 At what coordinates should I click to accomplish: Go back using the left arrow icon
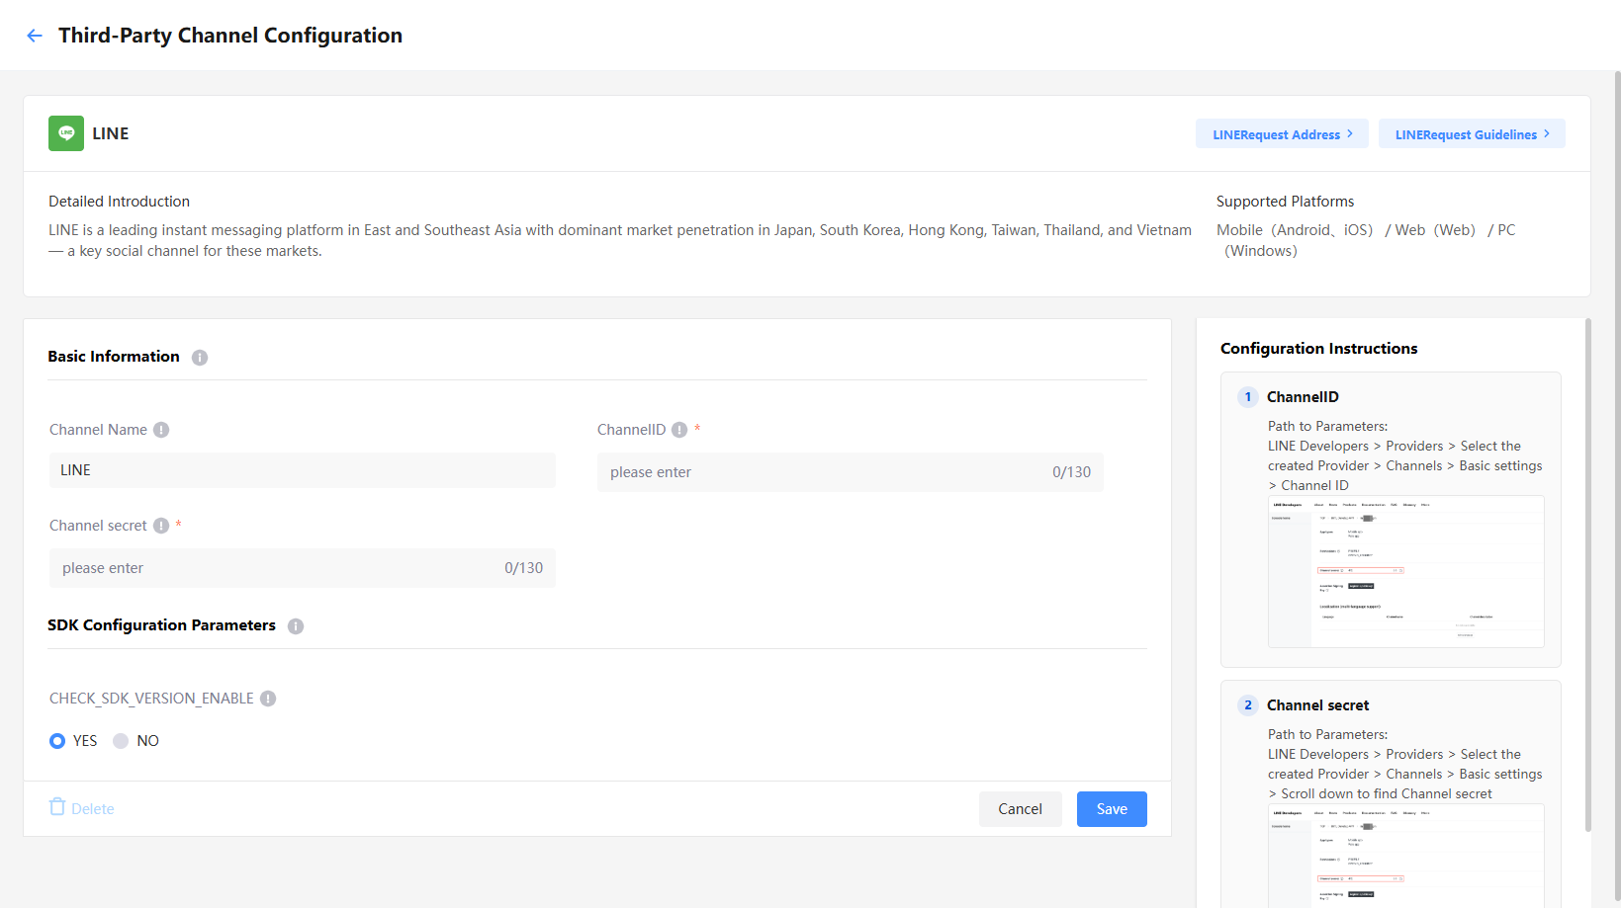pyautogui.click(x=35, y=36)
